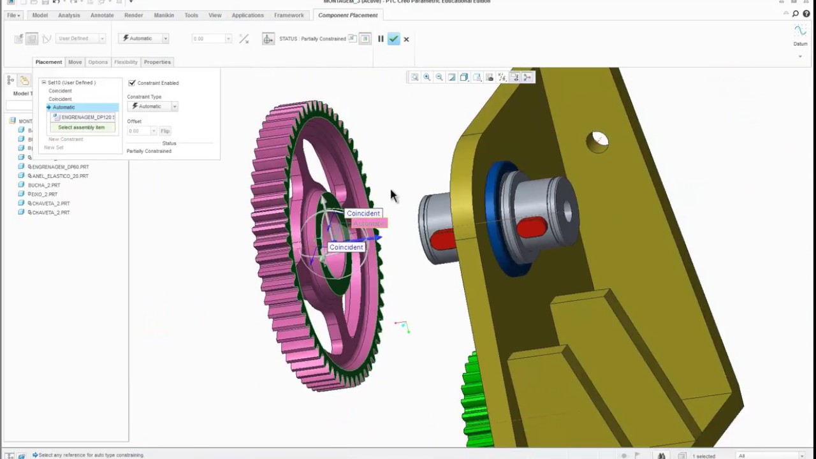
Task: Switch to the folder browser icon
Action: (x=24, y=80)
